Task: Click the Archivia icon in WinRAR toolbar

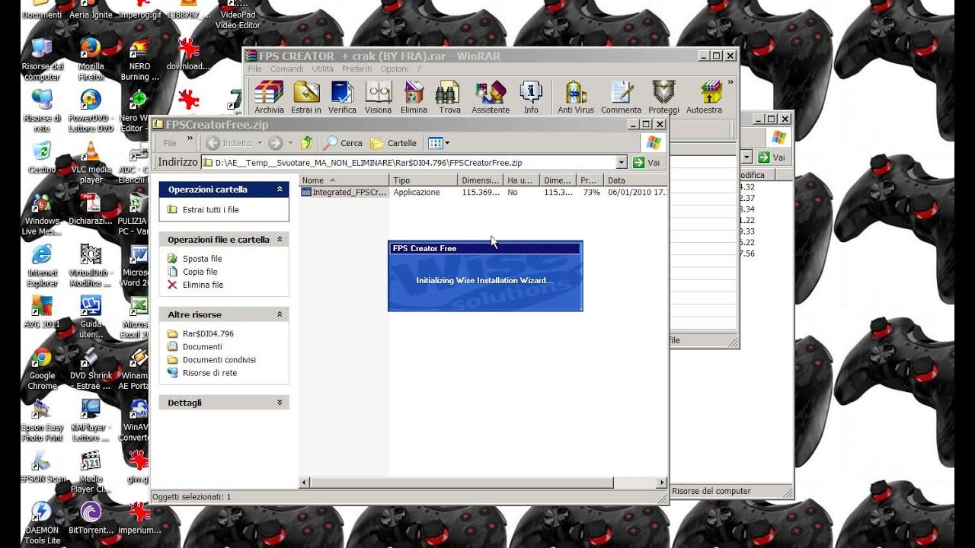Action: tap(269, 97)
